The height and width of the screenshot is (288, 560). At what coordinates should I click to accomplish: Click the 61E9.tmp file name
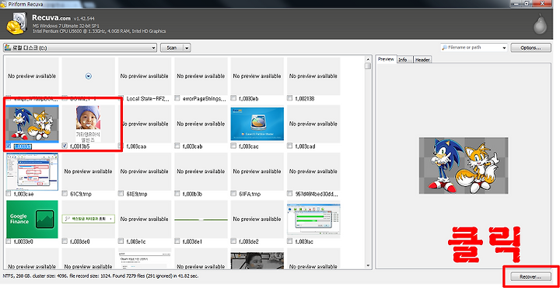pyautogui.click(x=137, y=194)
